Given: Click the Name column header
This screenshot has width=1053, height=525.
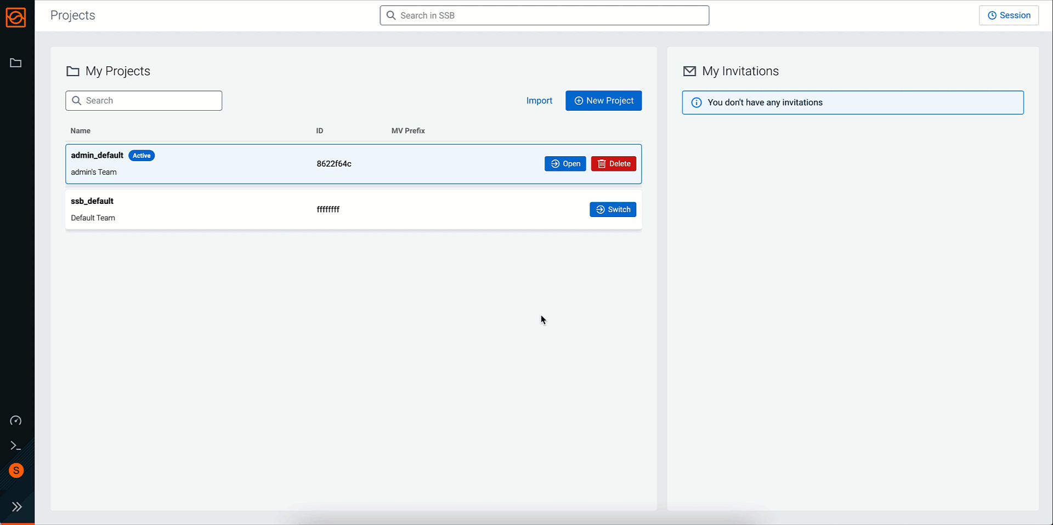Looking at the screenshot, I should point(81,131).
